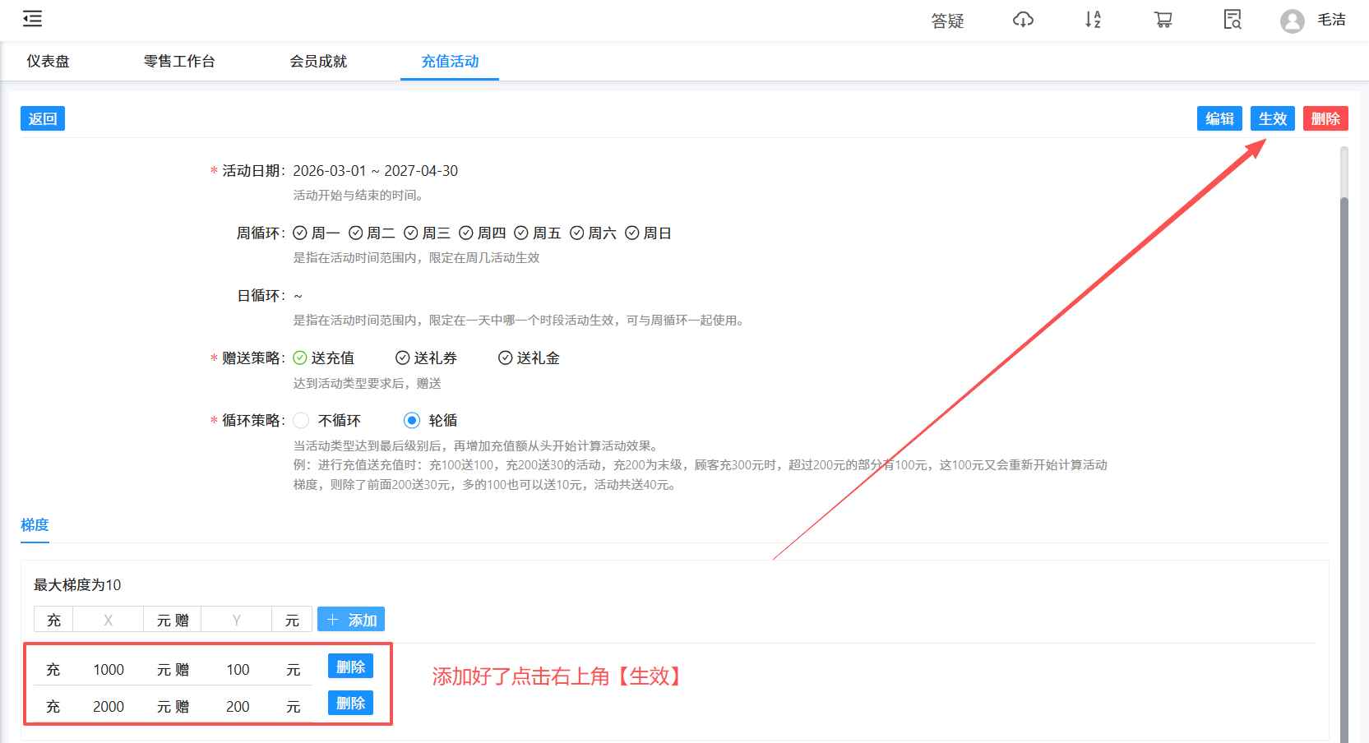
Task: Click the A-Z sort icon
Action: click(x=1093, y=20)
